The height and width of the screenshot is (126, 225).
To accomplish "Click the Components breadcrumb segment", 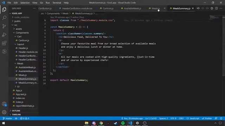I will tap(53, 13).
